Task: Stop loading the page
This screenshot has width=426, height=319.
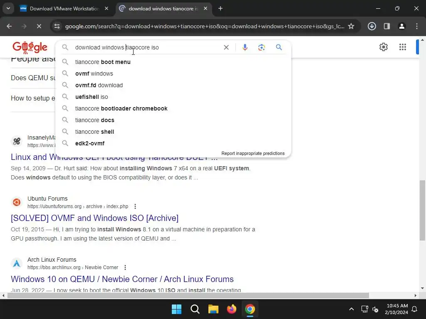Action: pos(39,26)
